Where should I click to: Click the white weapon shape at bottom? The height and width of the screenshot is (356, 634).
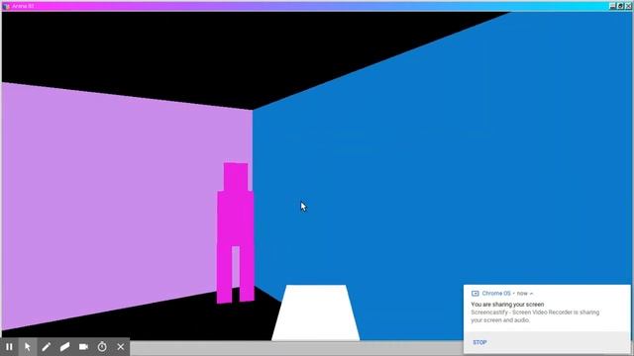click(315, 312)
